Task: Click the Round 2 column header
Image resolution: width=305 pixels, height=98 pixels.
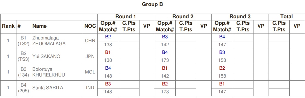Action: pos(183,17)
